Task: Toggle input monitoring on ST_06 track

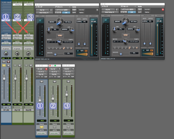Action: click(4, 62)
